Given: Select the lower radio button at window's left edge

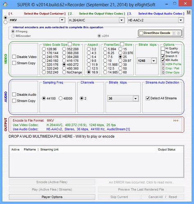Looking at the screenshot, I should click(x=5, y=22).
